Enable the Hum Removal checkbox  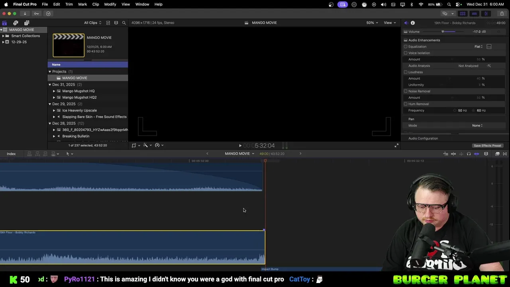point(406,104)
